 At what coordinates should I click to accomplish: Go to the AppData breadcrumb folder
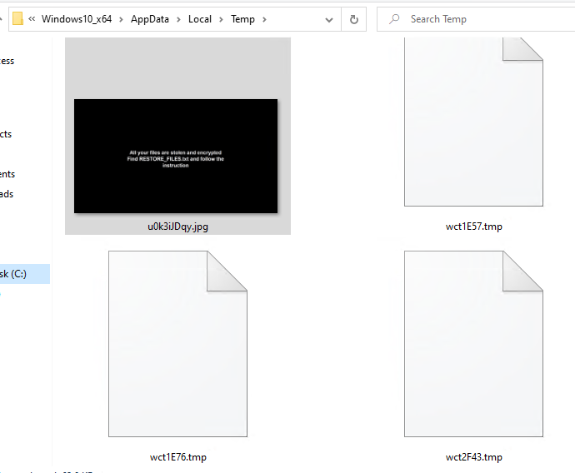150,19
